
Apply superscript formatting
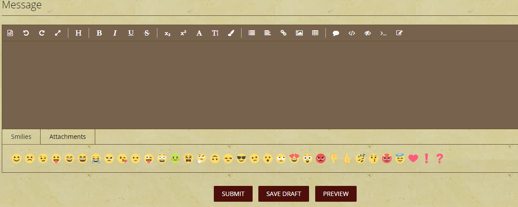pos(183,33)
